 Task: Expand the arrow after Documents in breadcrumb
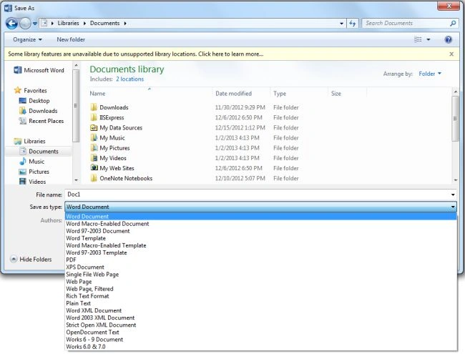[x=125, y=24]
